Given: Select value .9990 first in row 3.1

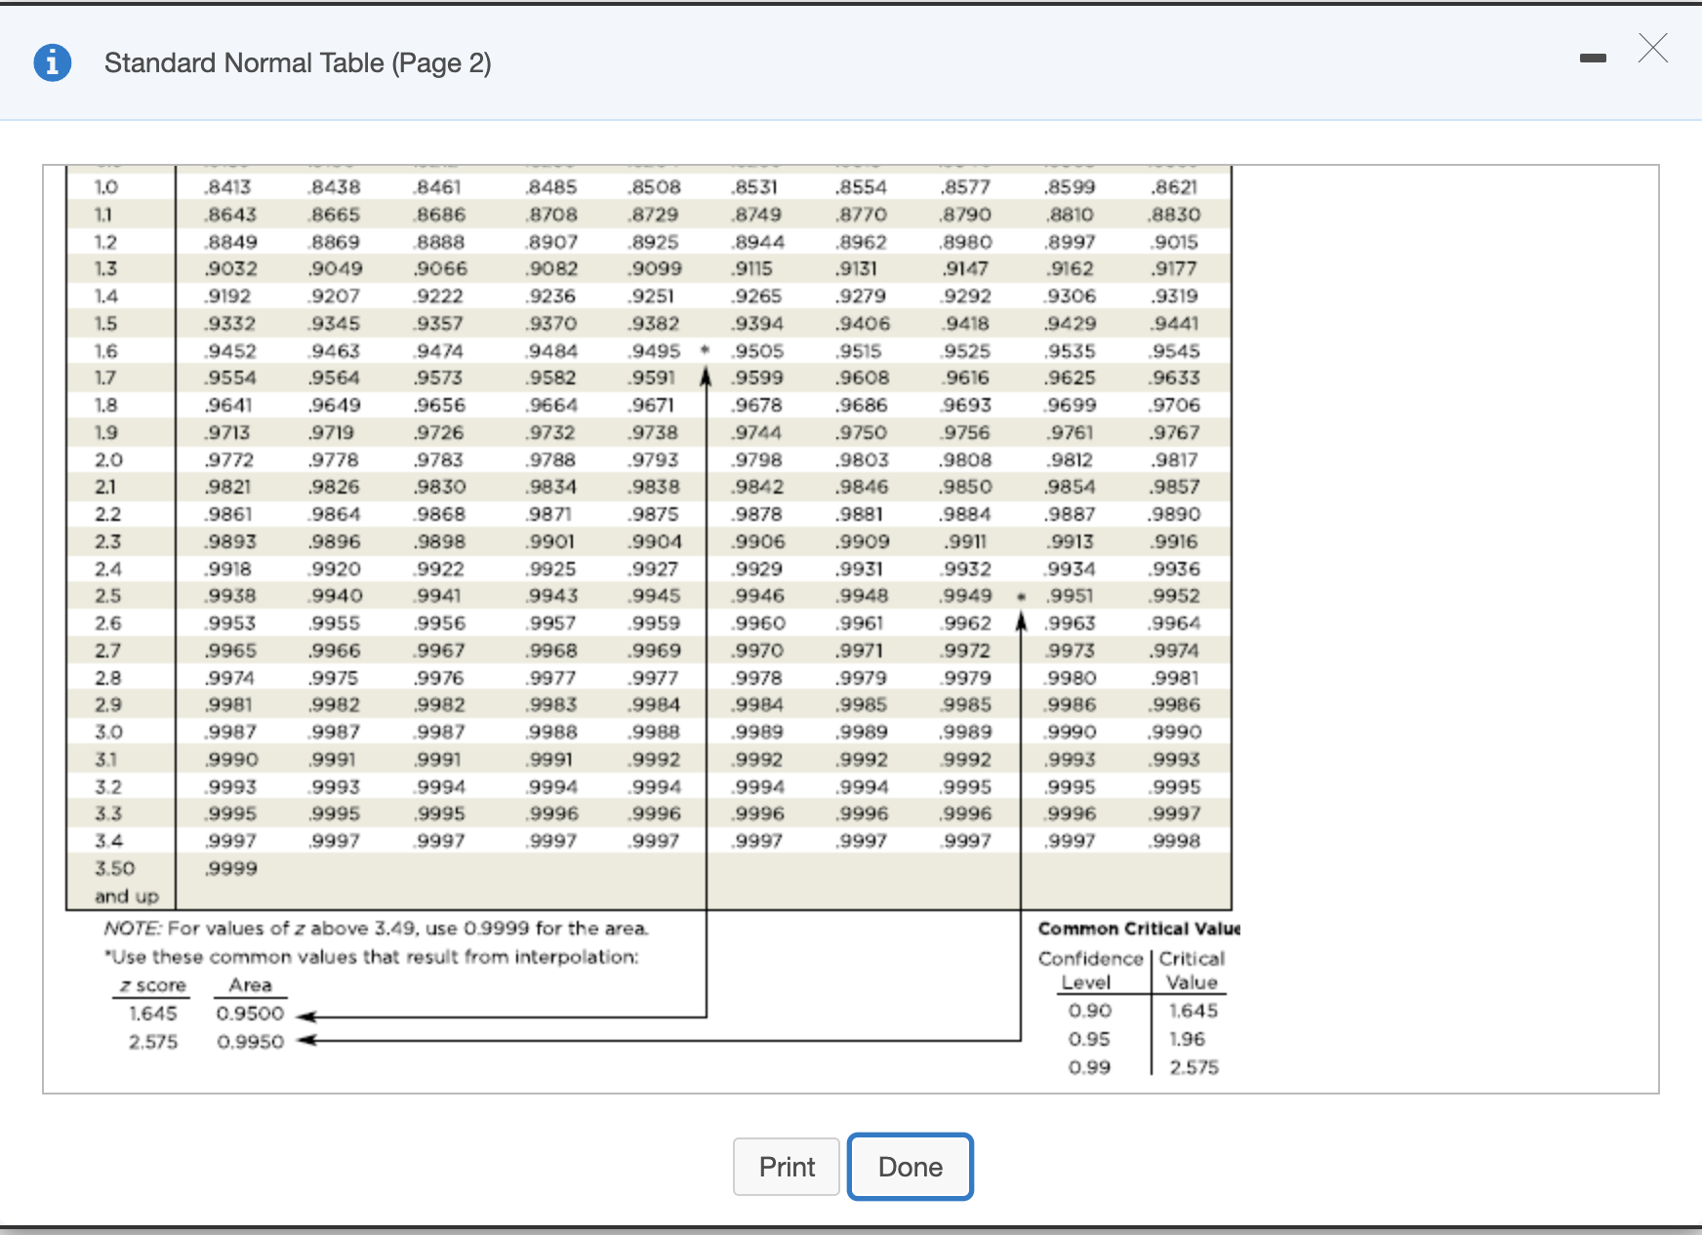Looking at the screenshot, I should (x=231, y=760).
